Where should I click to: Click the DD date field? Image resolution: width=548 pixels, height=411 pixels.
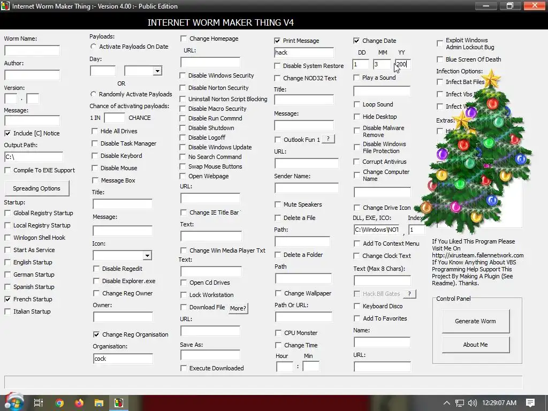[361, 64]
